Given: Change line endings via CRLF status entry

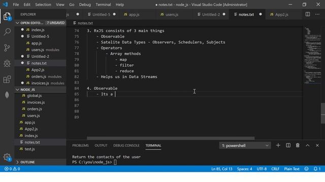Looking at the screenshot, I should pos(275,169).
